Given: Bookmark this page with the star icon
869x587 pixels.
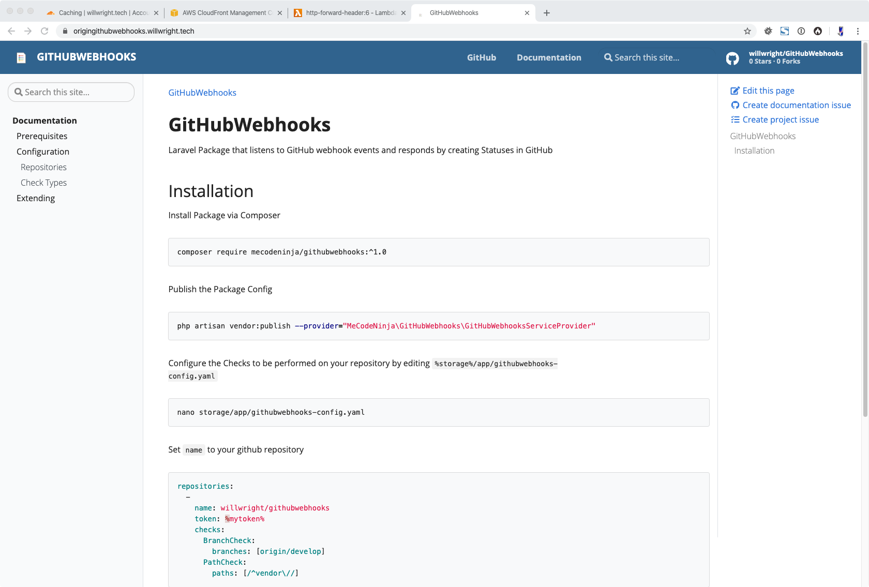Looking at the screenshot, I should pos(747,31).
